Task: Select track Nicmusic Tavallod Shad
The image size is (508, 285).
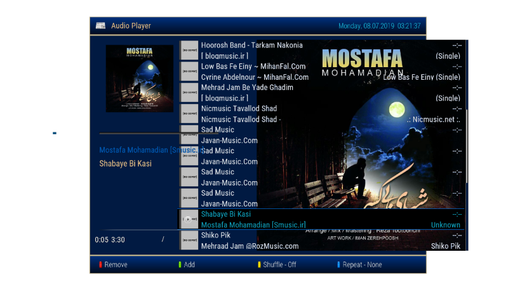Action: click(x=239, y=108)
